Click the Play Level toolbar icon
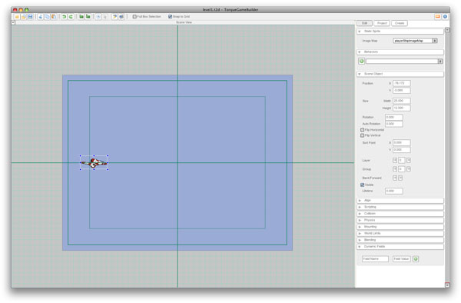Image resolution: width=461 pixels, height=303 pixels. [x=98, y=16]
